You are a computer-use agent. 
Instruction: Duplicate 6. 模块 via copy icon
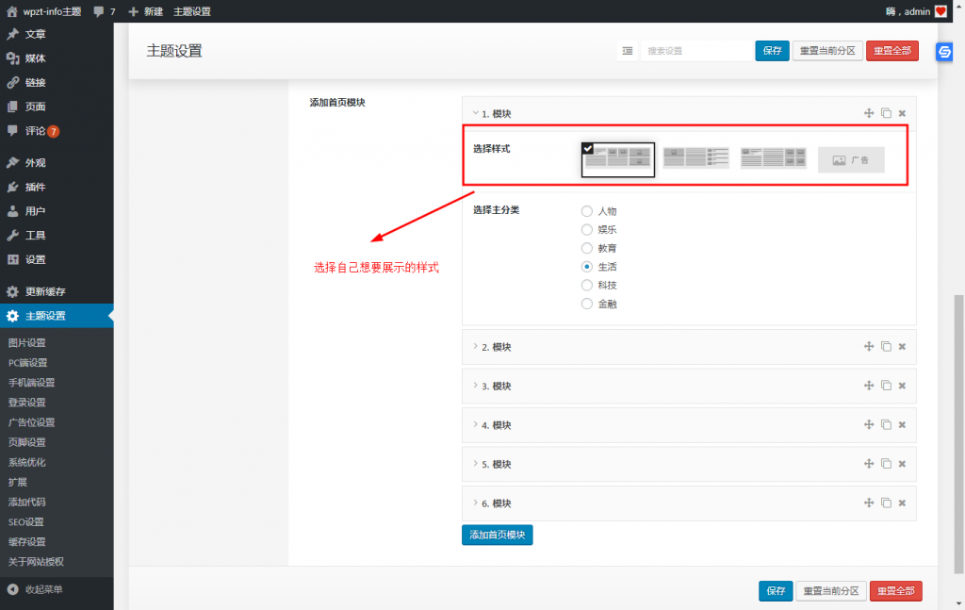coord(886,503)
